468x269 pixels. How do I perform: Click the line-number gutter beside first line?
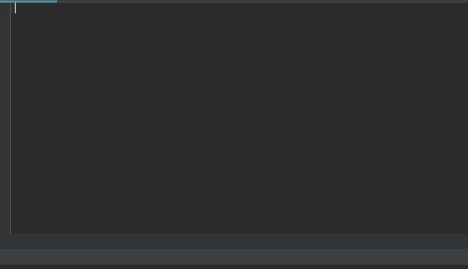pyautogui.click(x=5, y=8)
